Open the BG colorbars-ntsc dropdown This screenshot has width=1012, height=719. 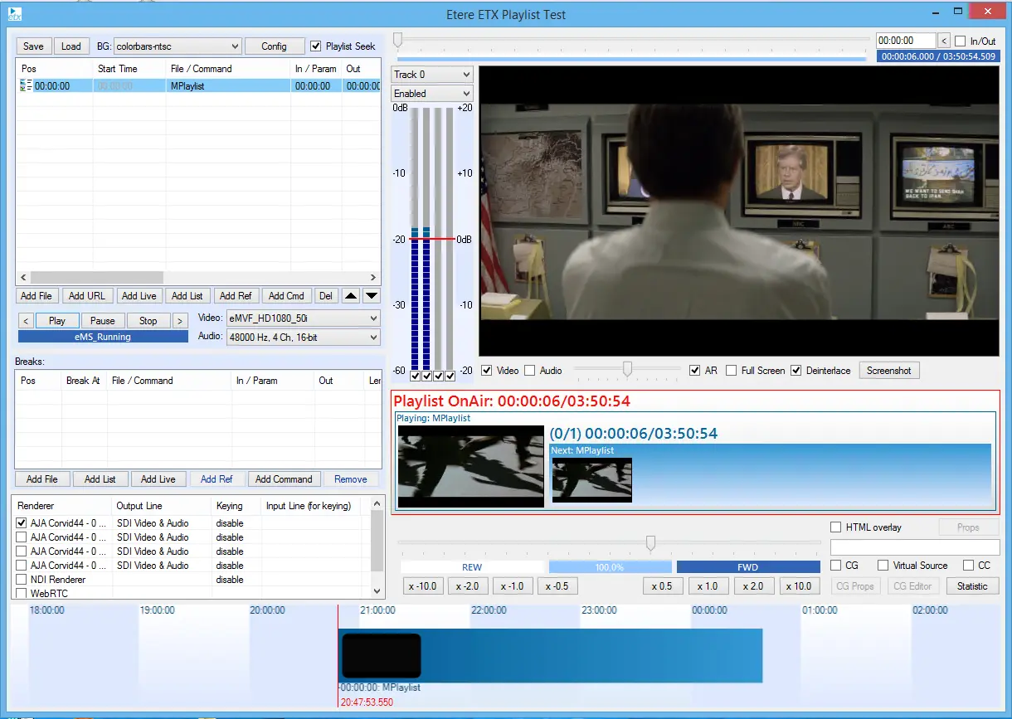click(178, 46)
